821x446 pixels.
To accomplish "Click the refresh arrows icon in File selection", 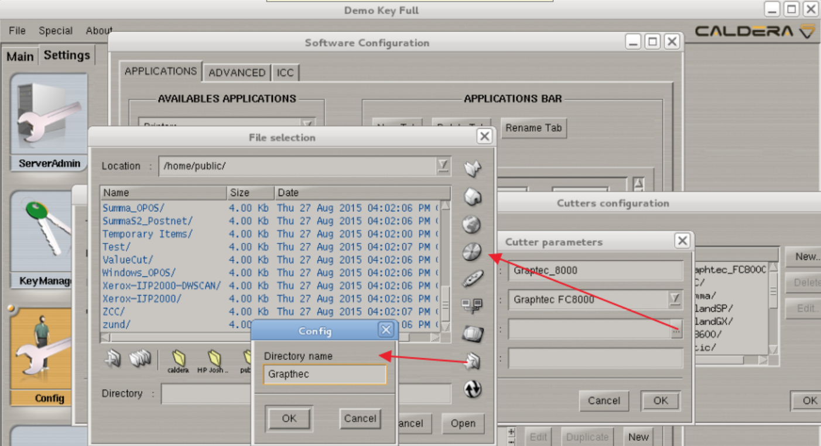I will [473, 389].
